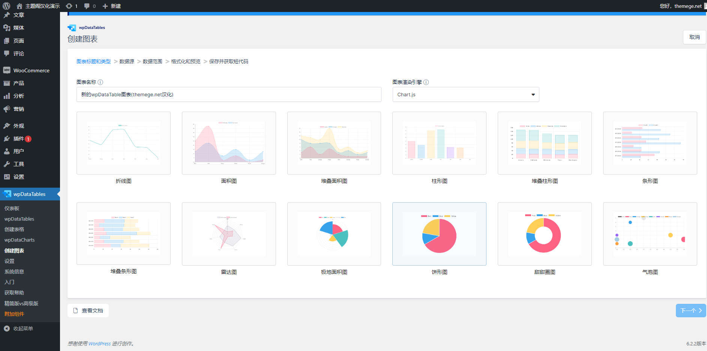Viewport: 707px width, 351px height.
Task: Open 创建表格 submenu item
Action: (x=14, y=229)
